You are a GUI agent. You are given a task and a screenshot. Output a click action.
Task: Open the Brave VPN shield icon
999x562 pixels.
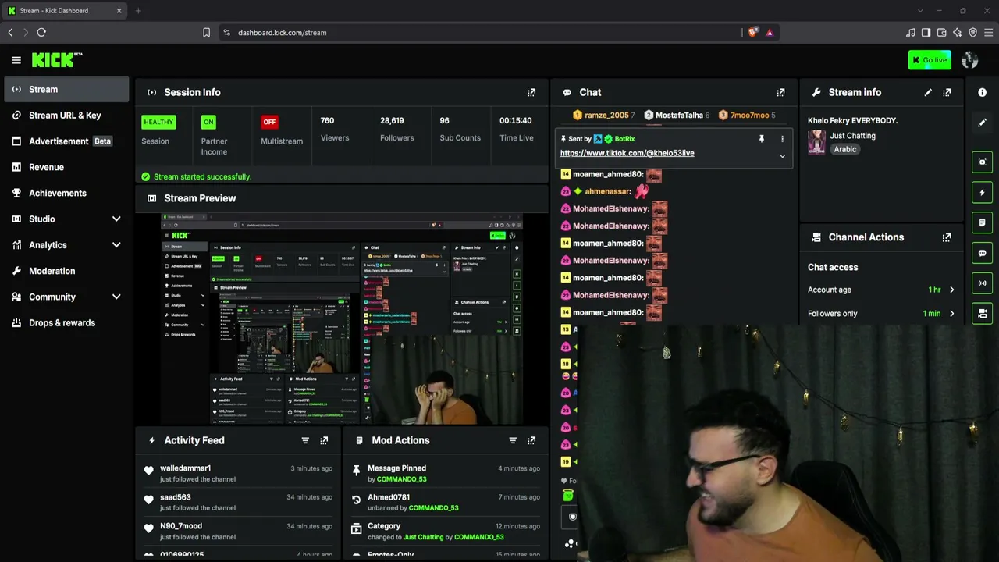[x=972, y=33]
